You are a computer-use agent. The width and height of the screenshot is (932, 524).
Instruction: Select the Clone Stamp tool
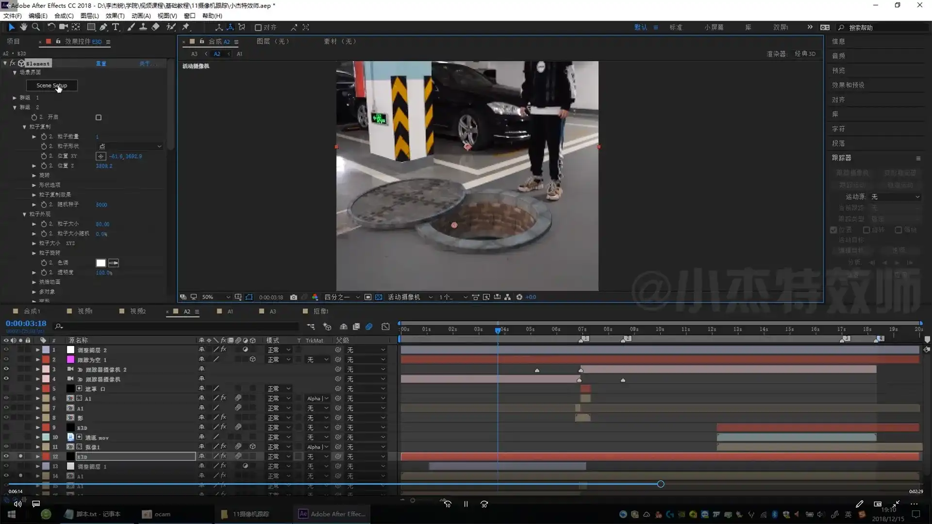point(143,27)
